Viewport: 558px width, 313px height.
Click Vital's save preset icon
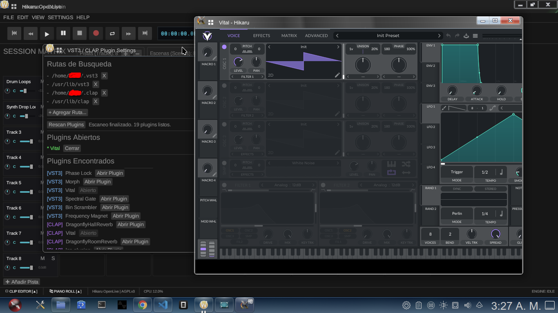(466, 36)
